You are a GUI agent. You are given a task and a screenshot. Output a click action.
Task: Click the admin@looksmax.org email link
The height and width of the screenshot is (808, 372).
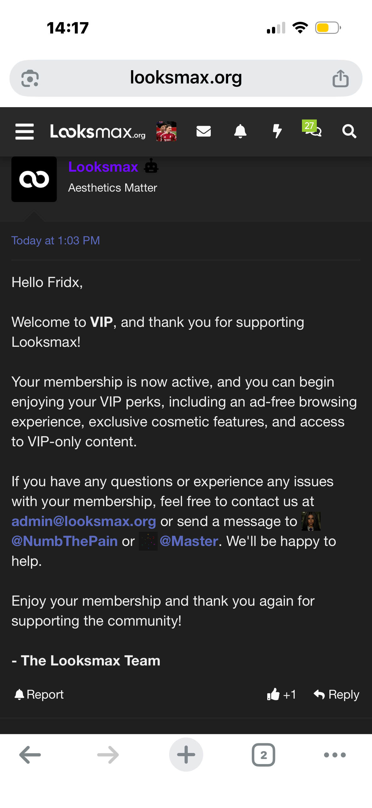tap(84, 521)
